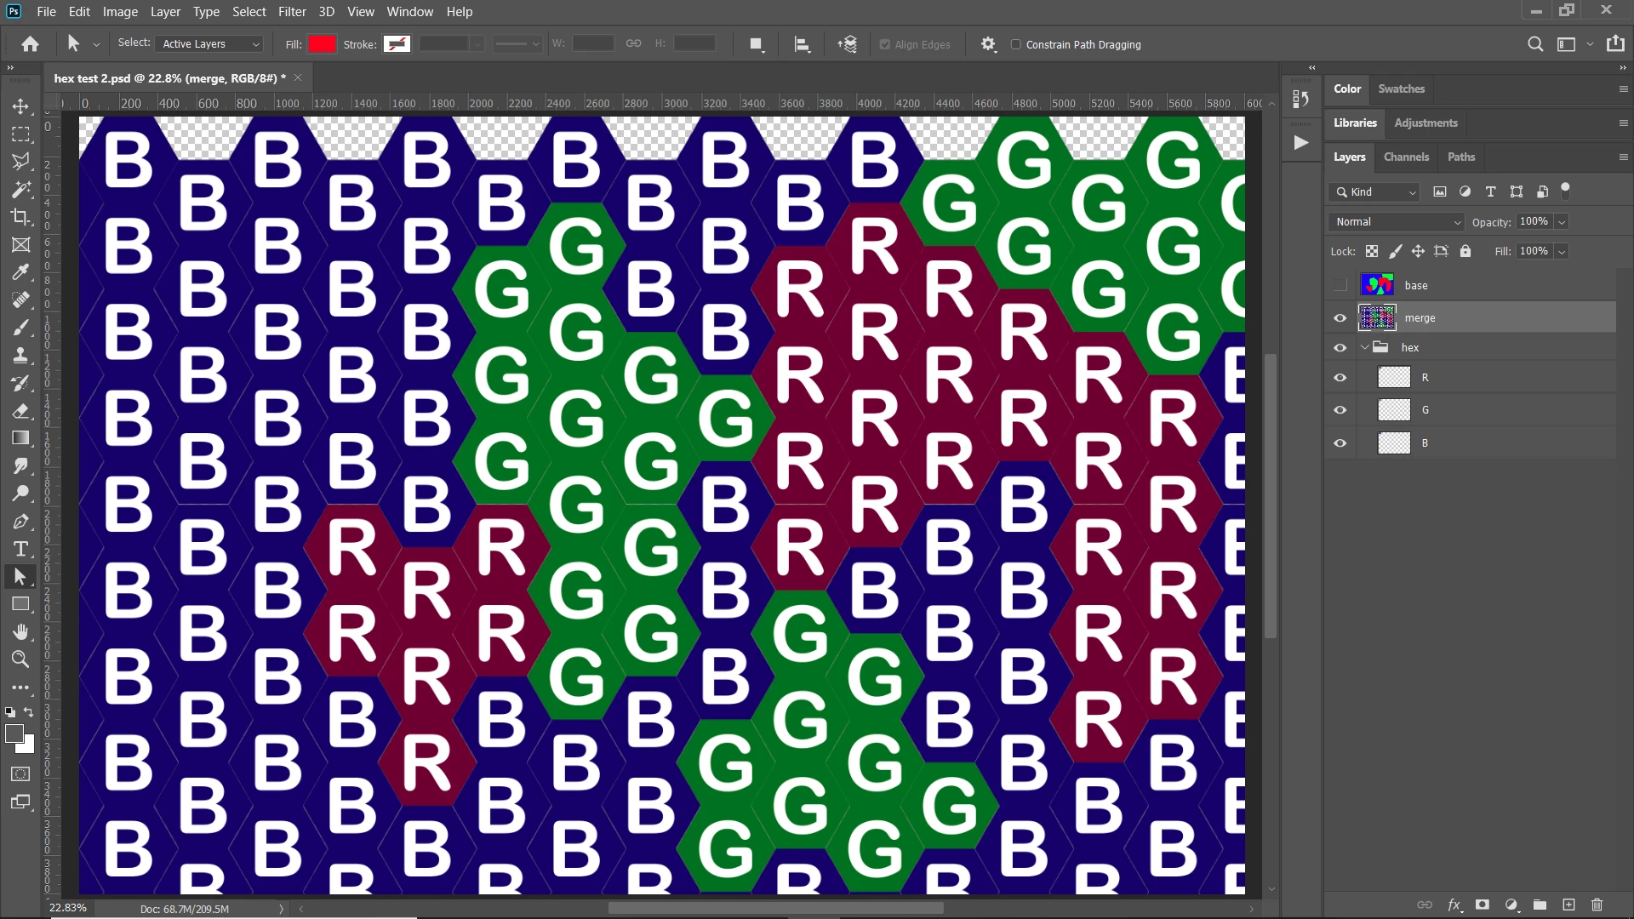
Task: Collapse the hex layer group
Action: (x=1364, y=347)
